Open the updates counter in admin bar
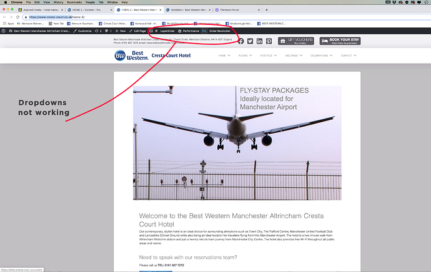 coord(98,31)
